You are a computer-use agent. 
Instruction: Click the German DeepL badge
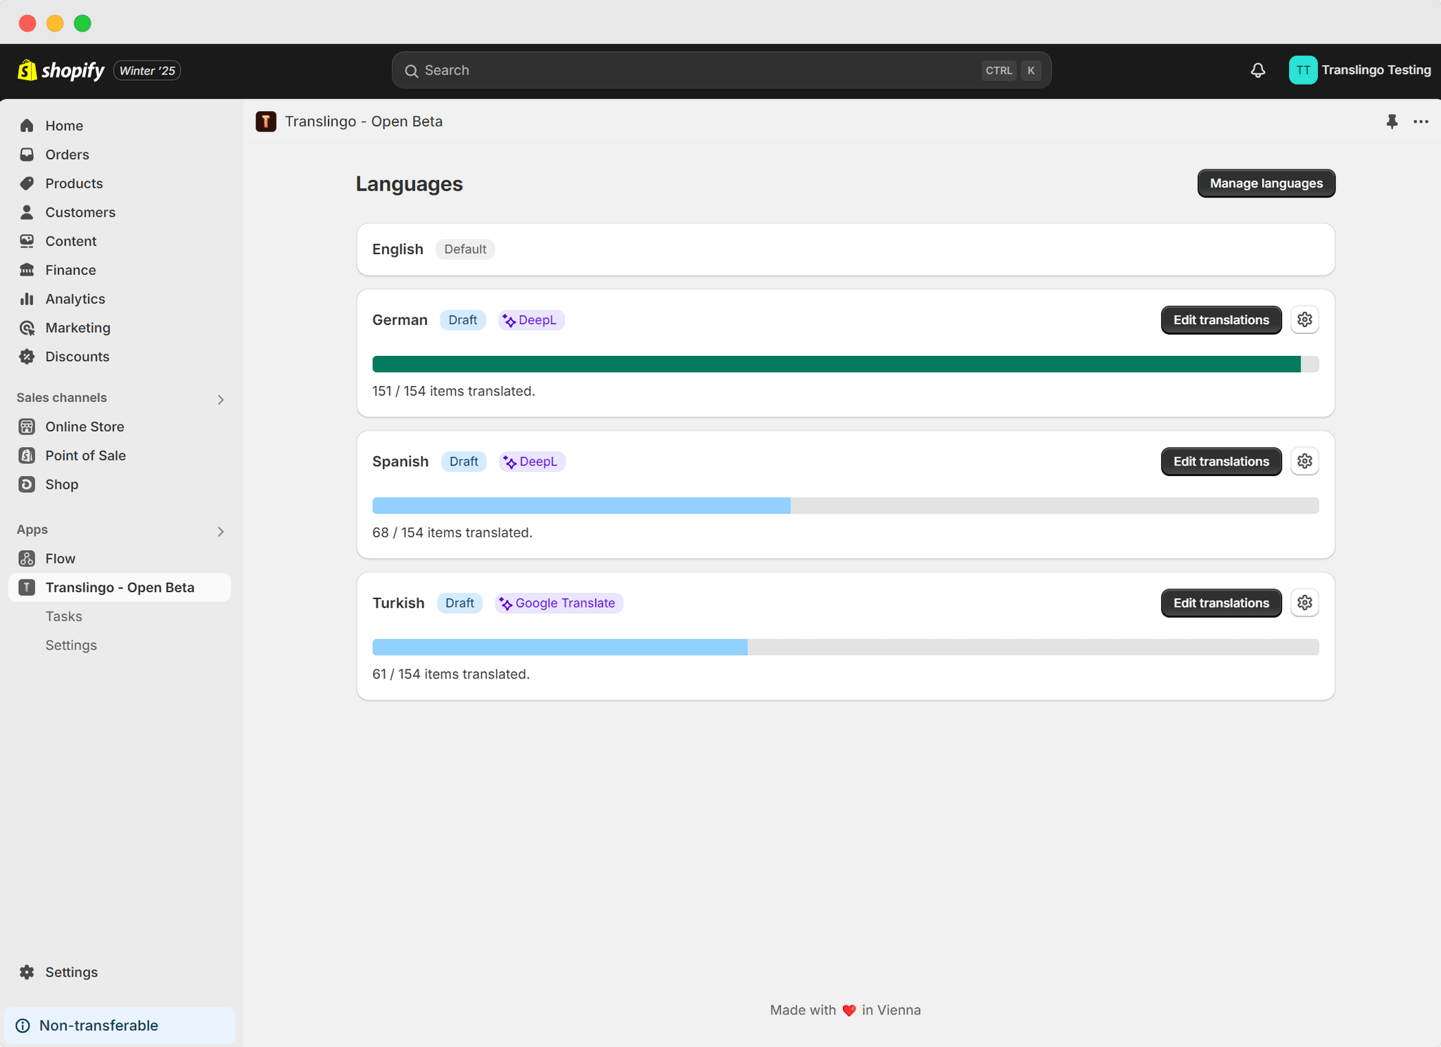(x=531, y=320)
